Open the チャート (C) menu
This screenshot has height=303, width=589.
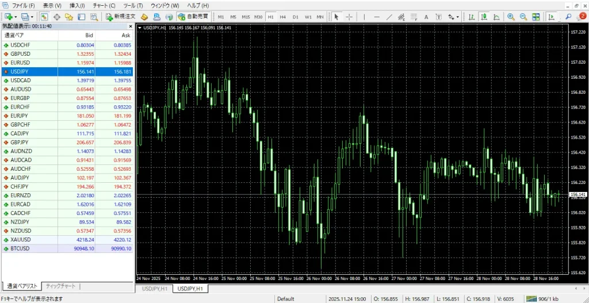coord(104,5)
